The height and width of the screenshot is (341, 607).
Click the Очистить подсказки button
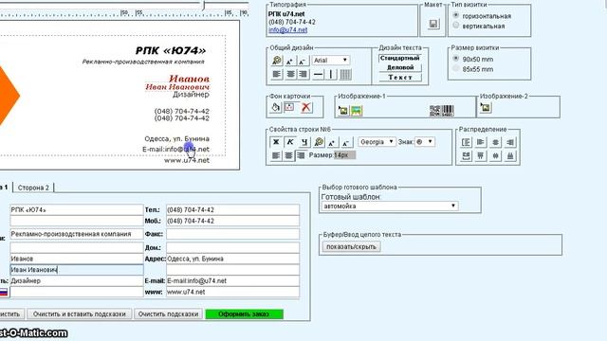169,314
